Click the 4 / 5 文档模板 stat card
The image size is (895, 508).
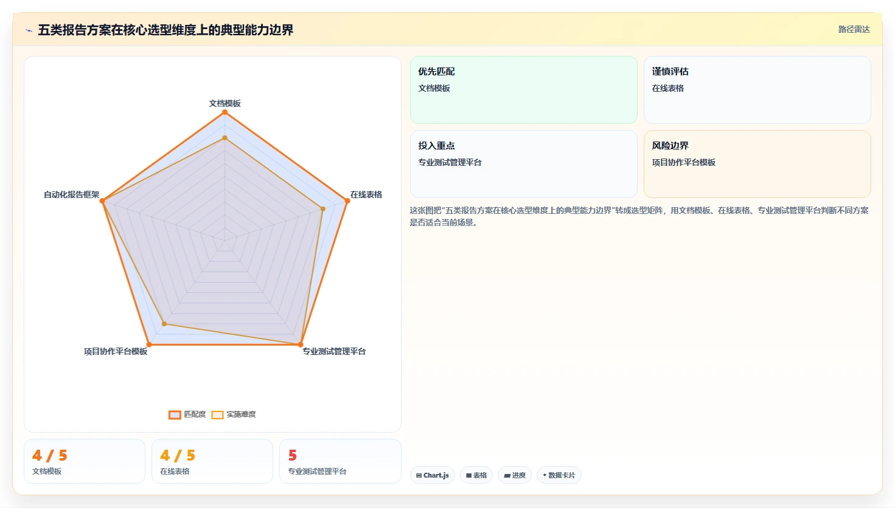(85, 461)
